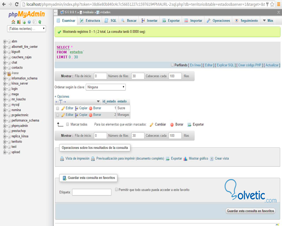
Task: Click the bottom Número de filas field
Action: click(138, 136)
